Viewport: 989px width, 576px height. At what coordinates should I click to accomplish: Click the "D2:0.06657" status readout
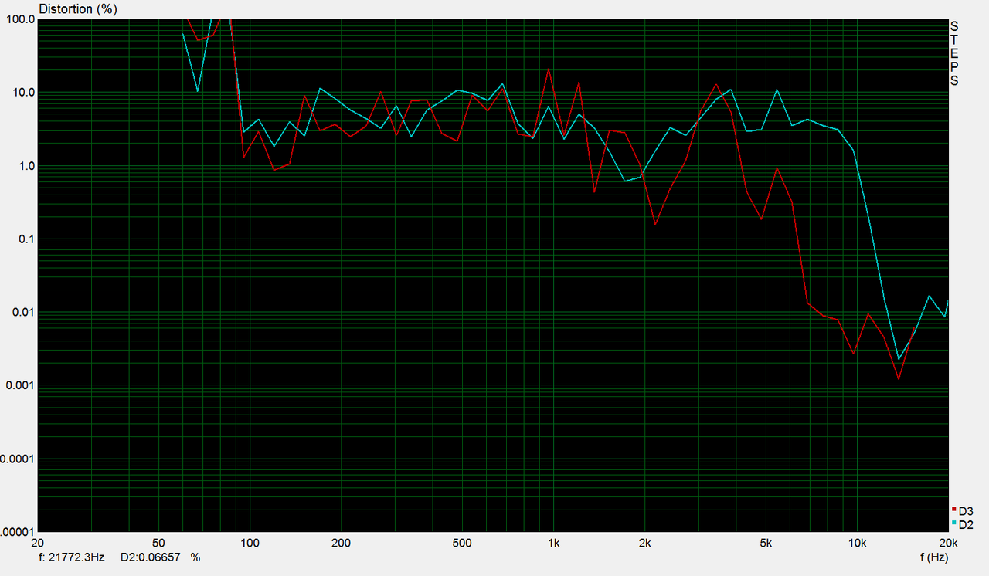click(x=149, y=557)
